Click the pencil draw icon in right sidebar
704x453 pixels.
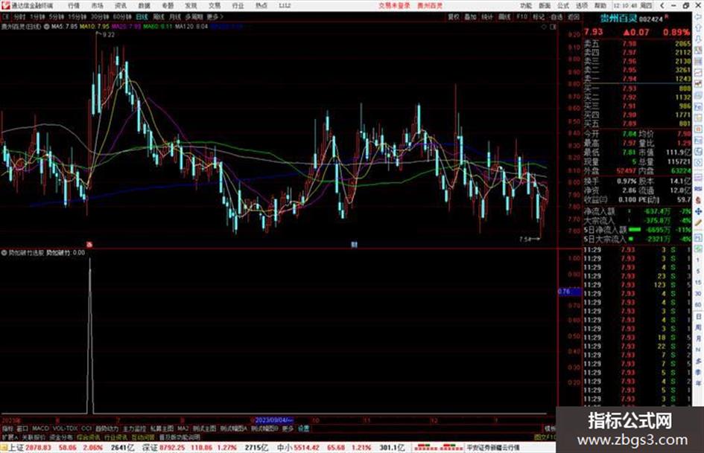pos(698,223)
